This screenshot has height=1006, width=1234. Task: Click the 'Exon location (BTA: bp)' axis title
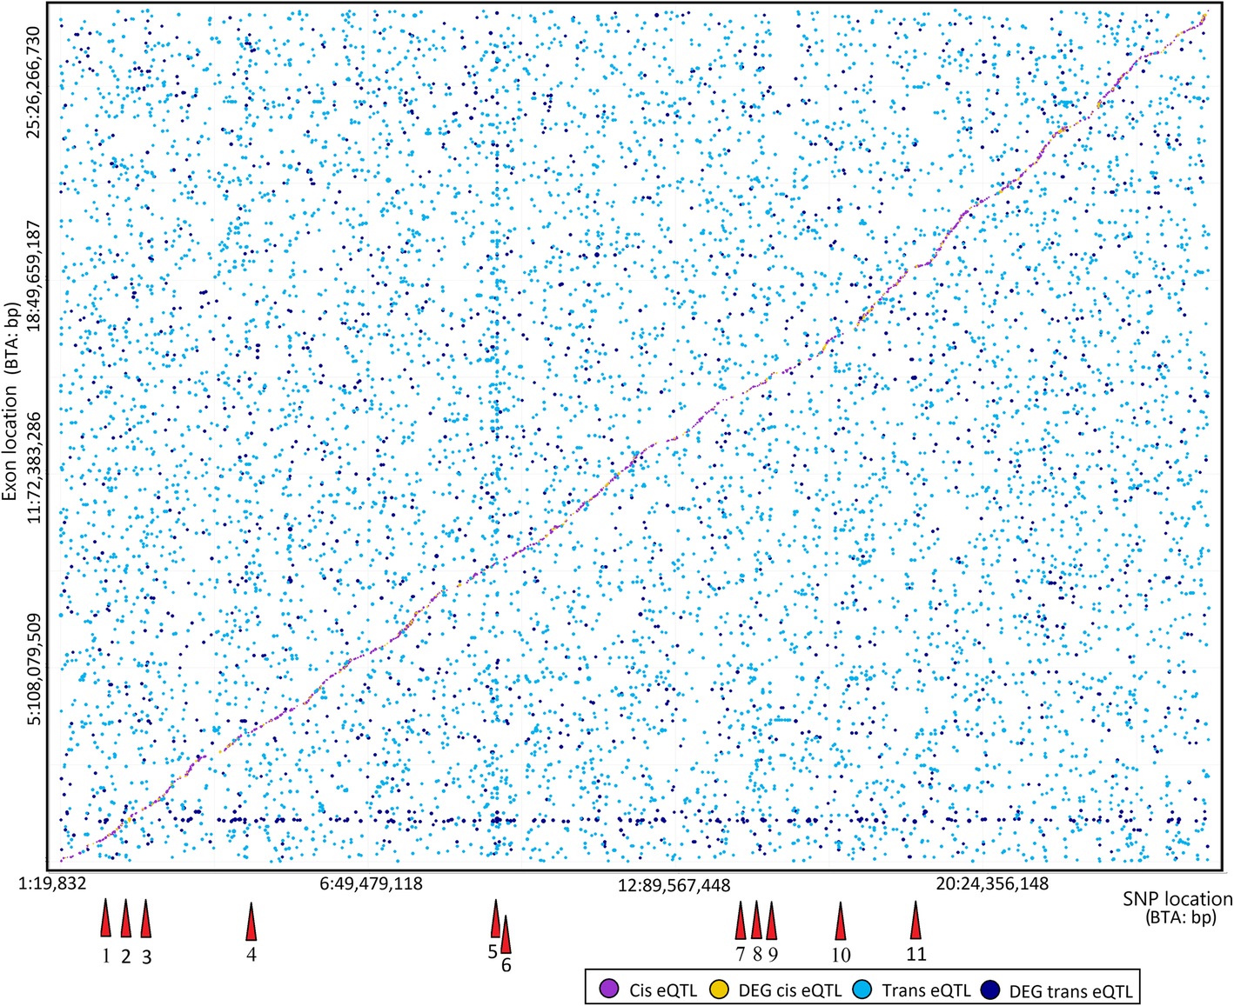click(11, 400)
